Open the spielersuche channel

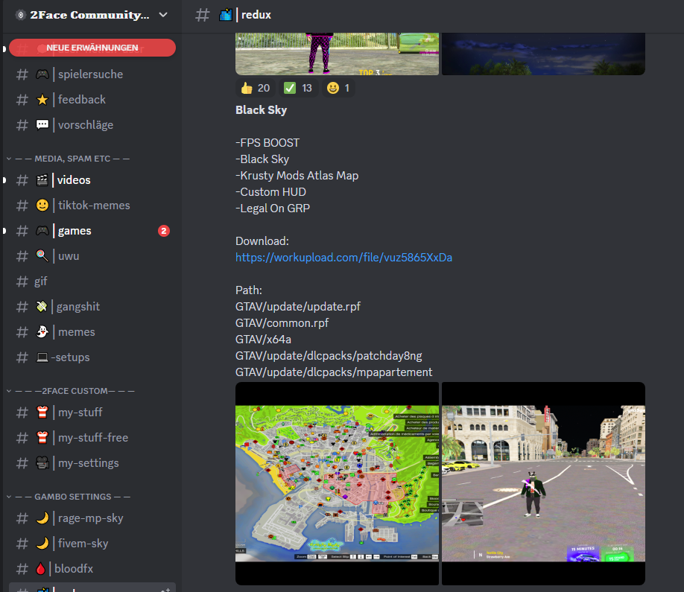click(x=92, y=74)
